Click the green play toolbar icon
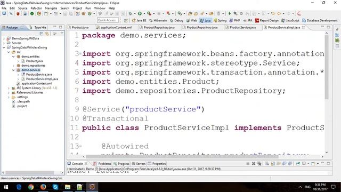The height and width of the screenshot is (192, 341). (230, 13)
